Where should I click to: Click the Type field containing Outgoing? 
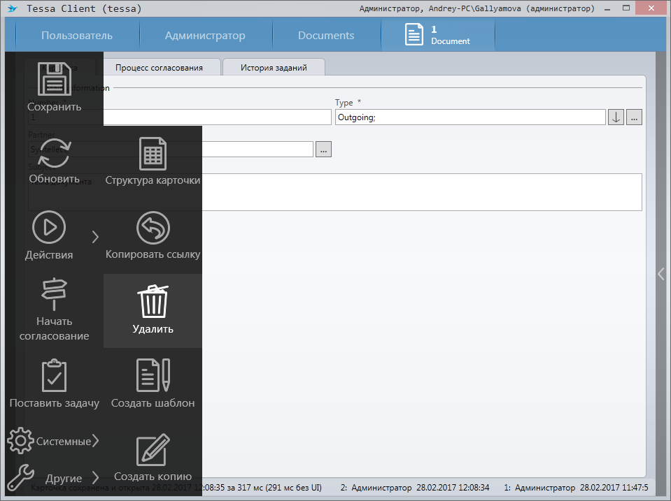click(469, 117)
